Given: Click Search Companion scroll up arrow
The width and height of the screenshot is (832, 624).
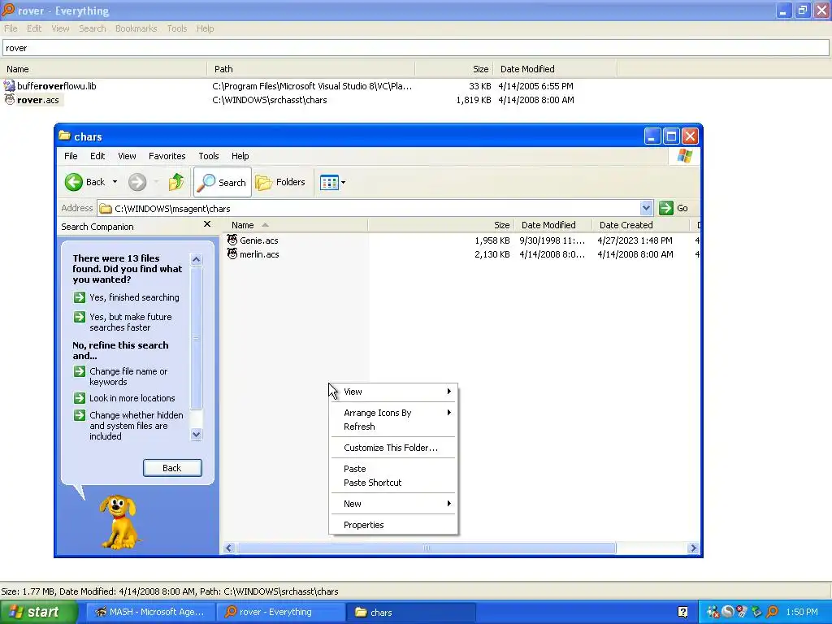Looking at the screenshot, I should click(197, 259).
